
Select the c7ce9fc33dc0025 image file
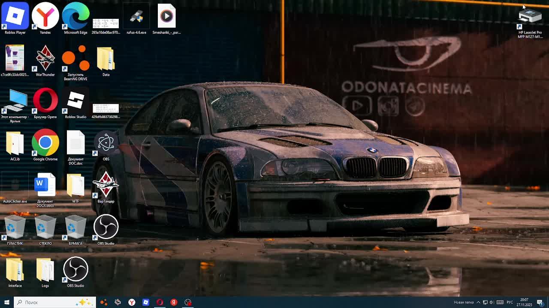coord(15,61)
